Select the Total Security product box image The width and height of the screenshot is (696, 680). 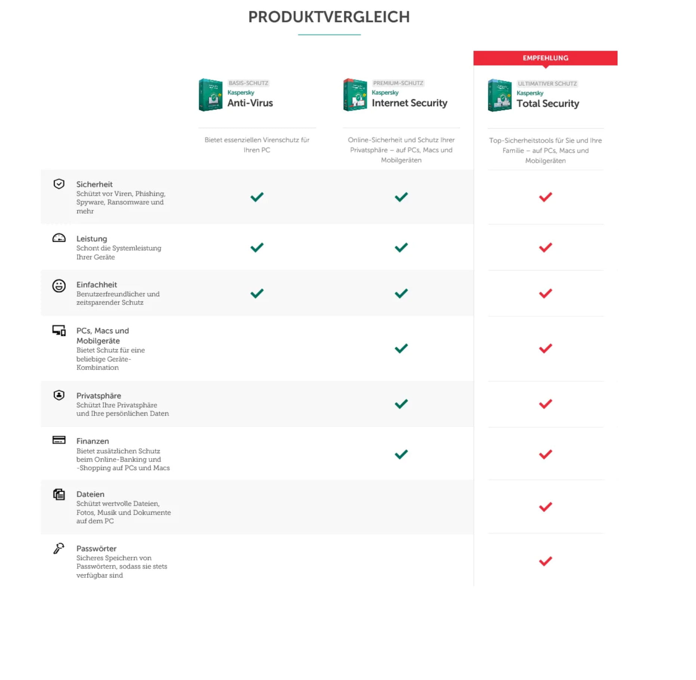coord(499,95)
